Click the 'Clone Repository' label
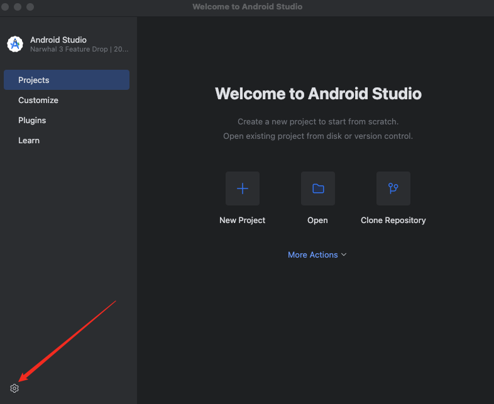Image resolution: width=494 pixels, height=404 pixels. pyautogui.click(x=393, y=220)
